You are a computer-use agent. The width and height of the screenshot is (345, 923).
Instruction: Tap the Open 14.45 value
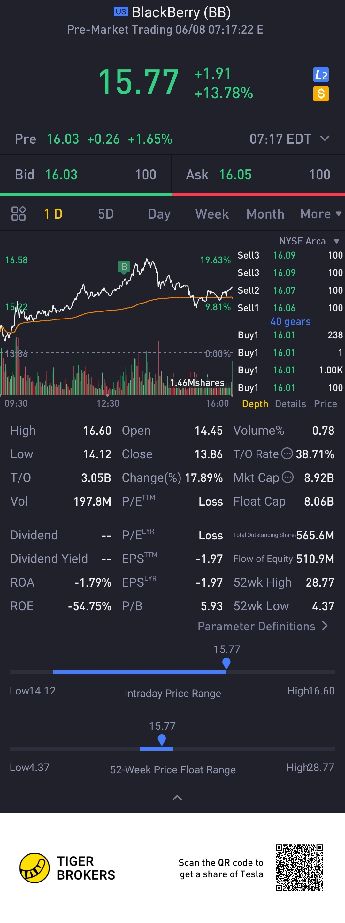(x=209, y=430)
